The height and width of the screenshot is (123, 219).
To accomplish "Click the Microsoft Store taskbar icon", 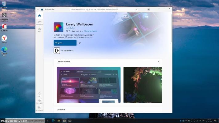I will click(x=64, y=121).
